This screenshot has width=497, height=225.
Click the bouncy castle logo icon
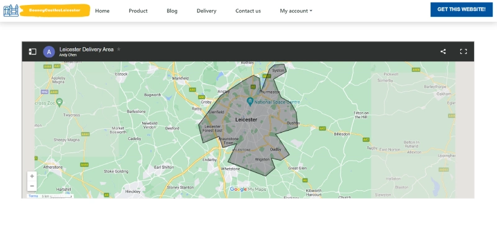coord(11,11)
